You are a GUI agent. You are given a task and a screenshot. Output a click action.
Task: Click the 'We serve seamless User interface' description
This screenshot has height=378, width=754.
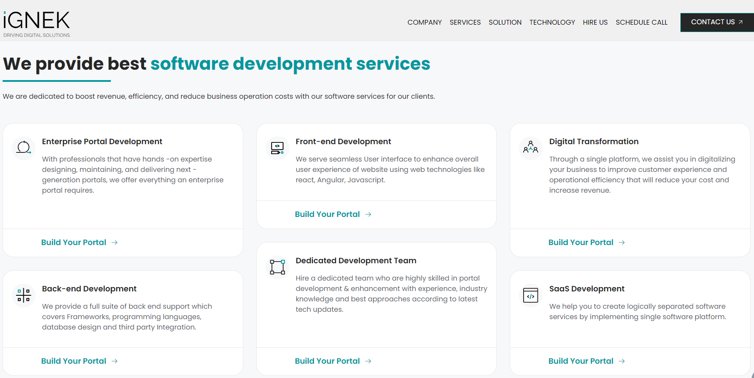coord(390,169)
